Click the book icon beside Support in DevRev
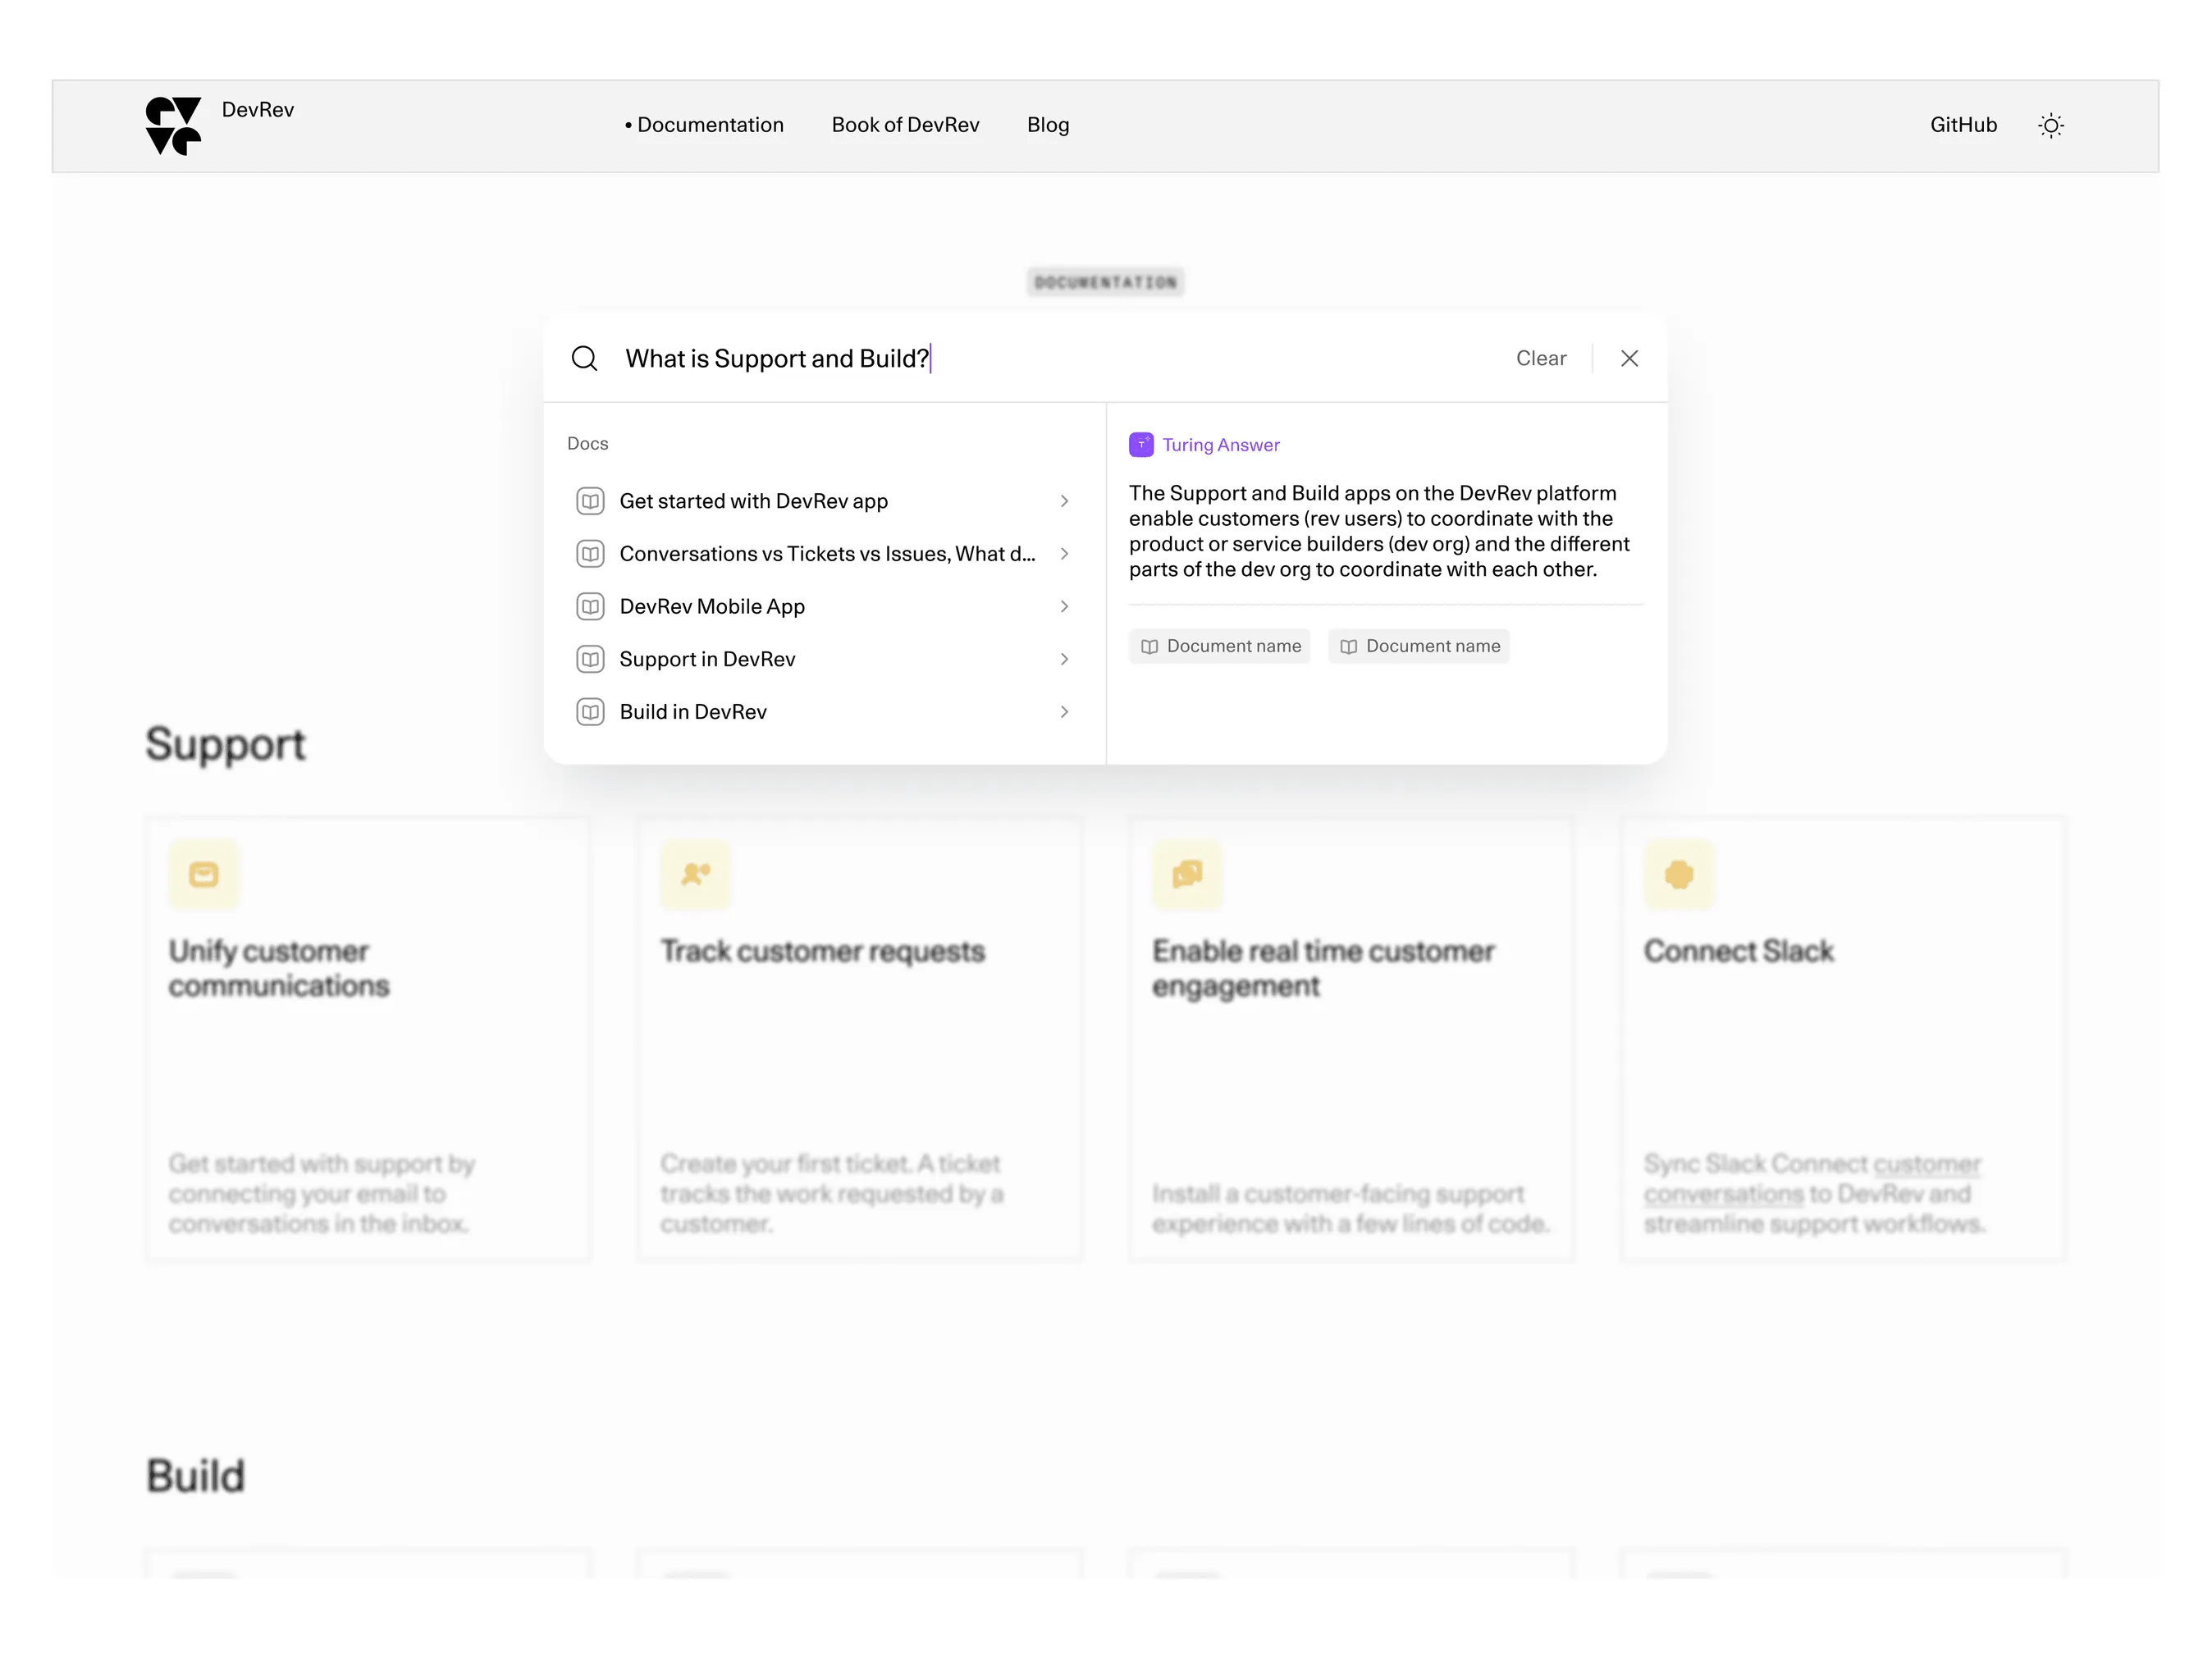Viewport: 2212px width, 1659px height. tap(591, 659)
